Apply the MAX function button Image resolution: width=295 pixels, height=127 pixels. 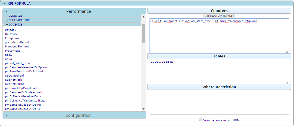(231, 16)
